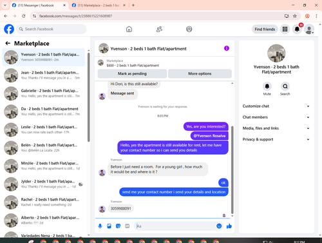Screen dimensions: 322x243
Task: Open Rachel conversation in the list
Action: [x=43, y=202]
